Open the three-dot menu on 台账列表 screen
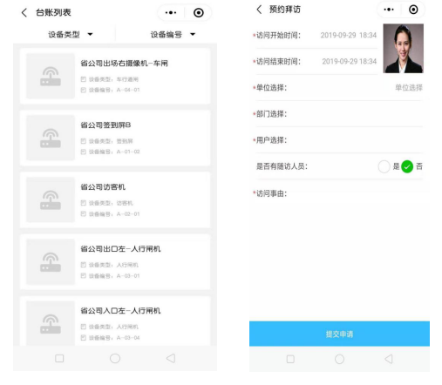This screenshot has width=442, height=385. (171, 12)
